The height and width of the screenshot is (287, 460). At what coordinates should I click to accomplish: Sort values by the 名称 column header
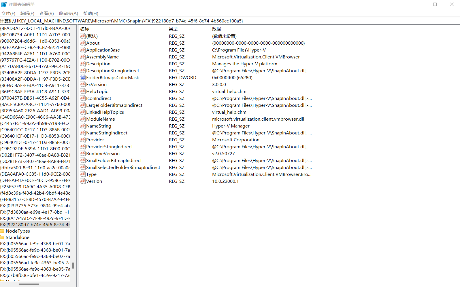[122, 29]
